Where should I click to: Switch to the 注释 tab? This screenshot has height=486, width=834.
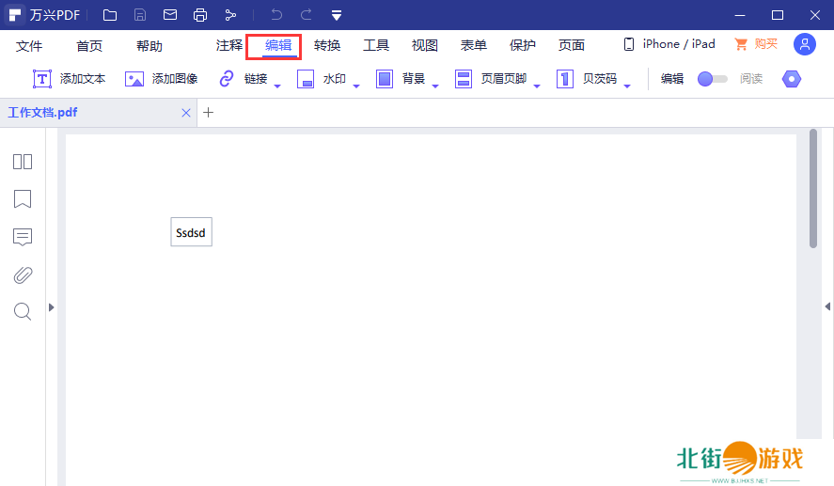(228, 45)
